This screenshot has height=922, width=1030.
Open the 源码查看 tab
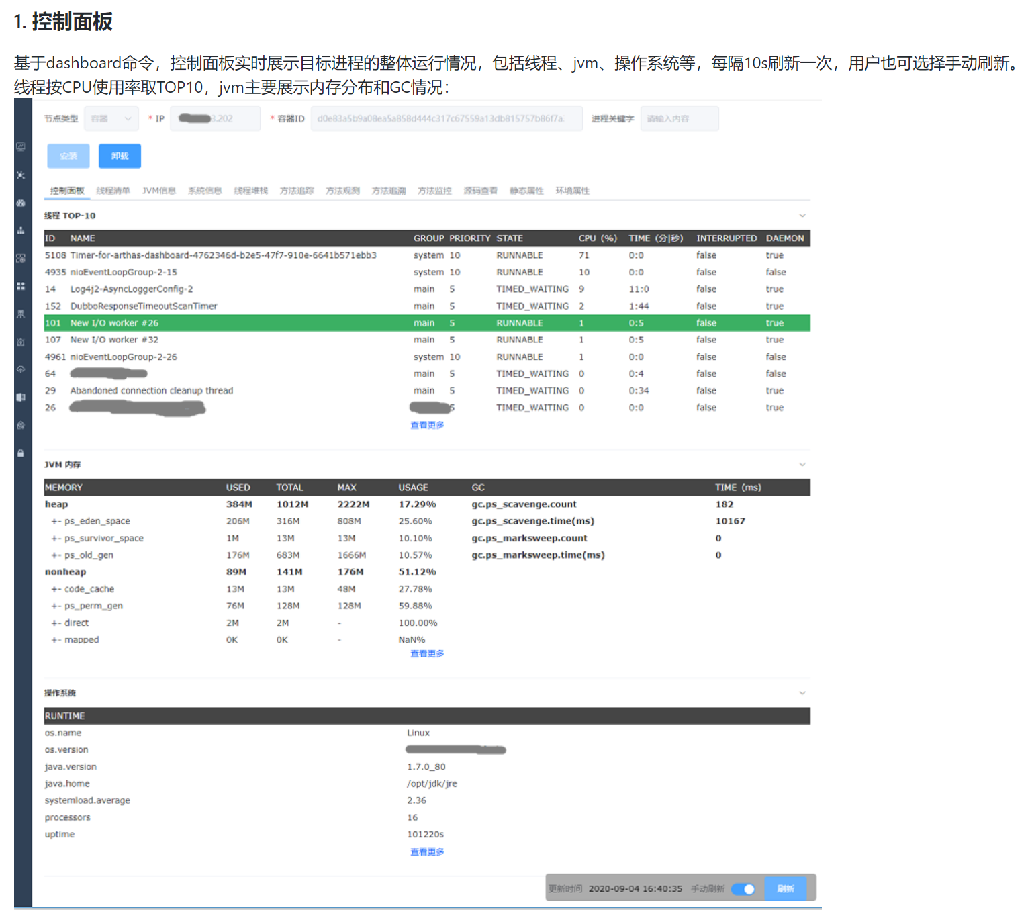(480, 191)
